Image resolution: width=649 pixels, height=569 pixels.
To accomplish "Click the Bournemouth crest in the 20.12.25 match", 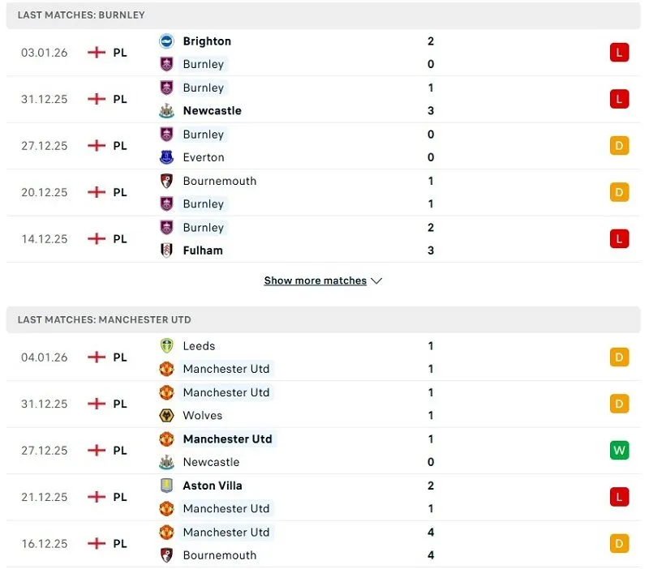I will (x=166, y=181).
